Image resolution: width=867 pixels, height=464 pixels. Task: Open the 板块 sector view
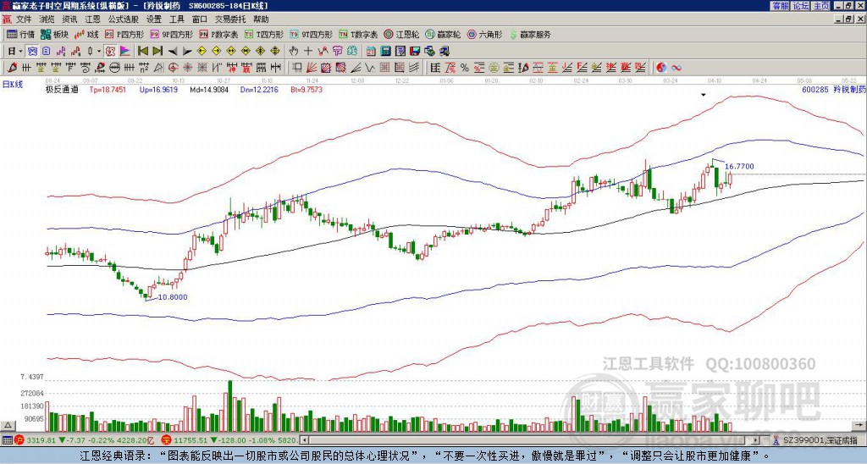pos(54,34)
